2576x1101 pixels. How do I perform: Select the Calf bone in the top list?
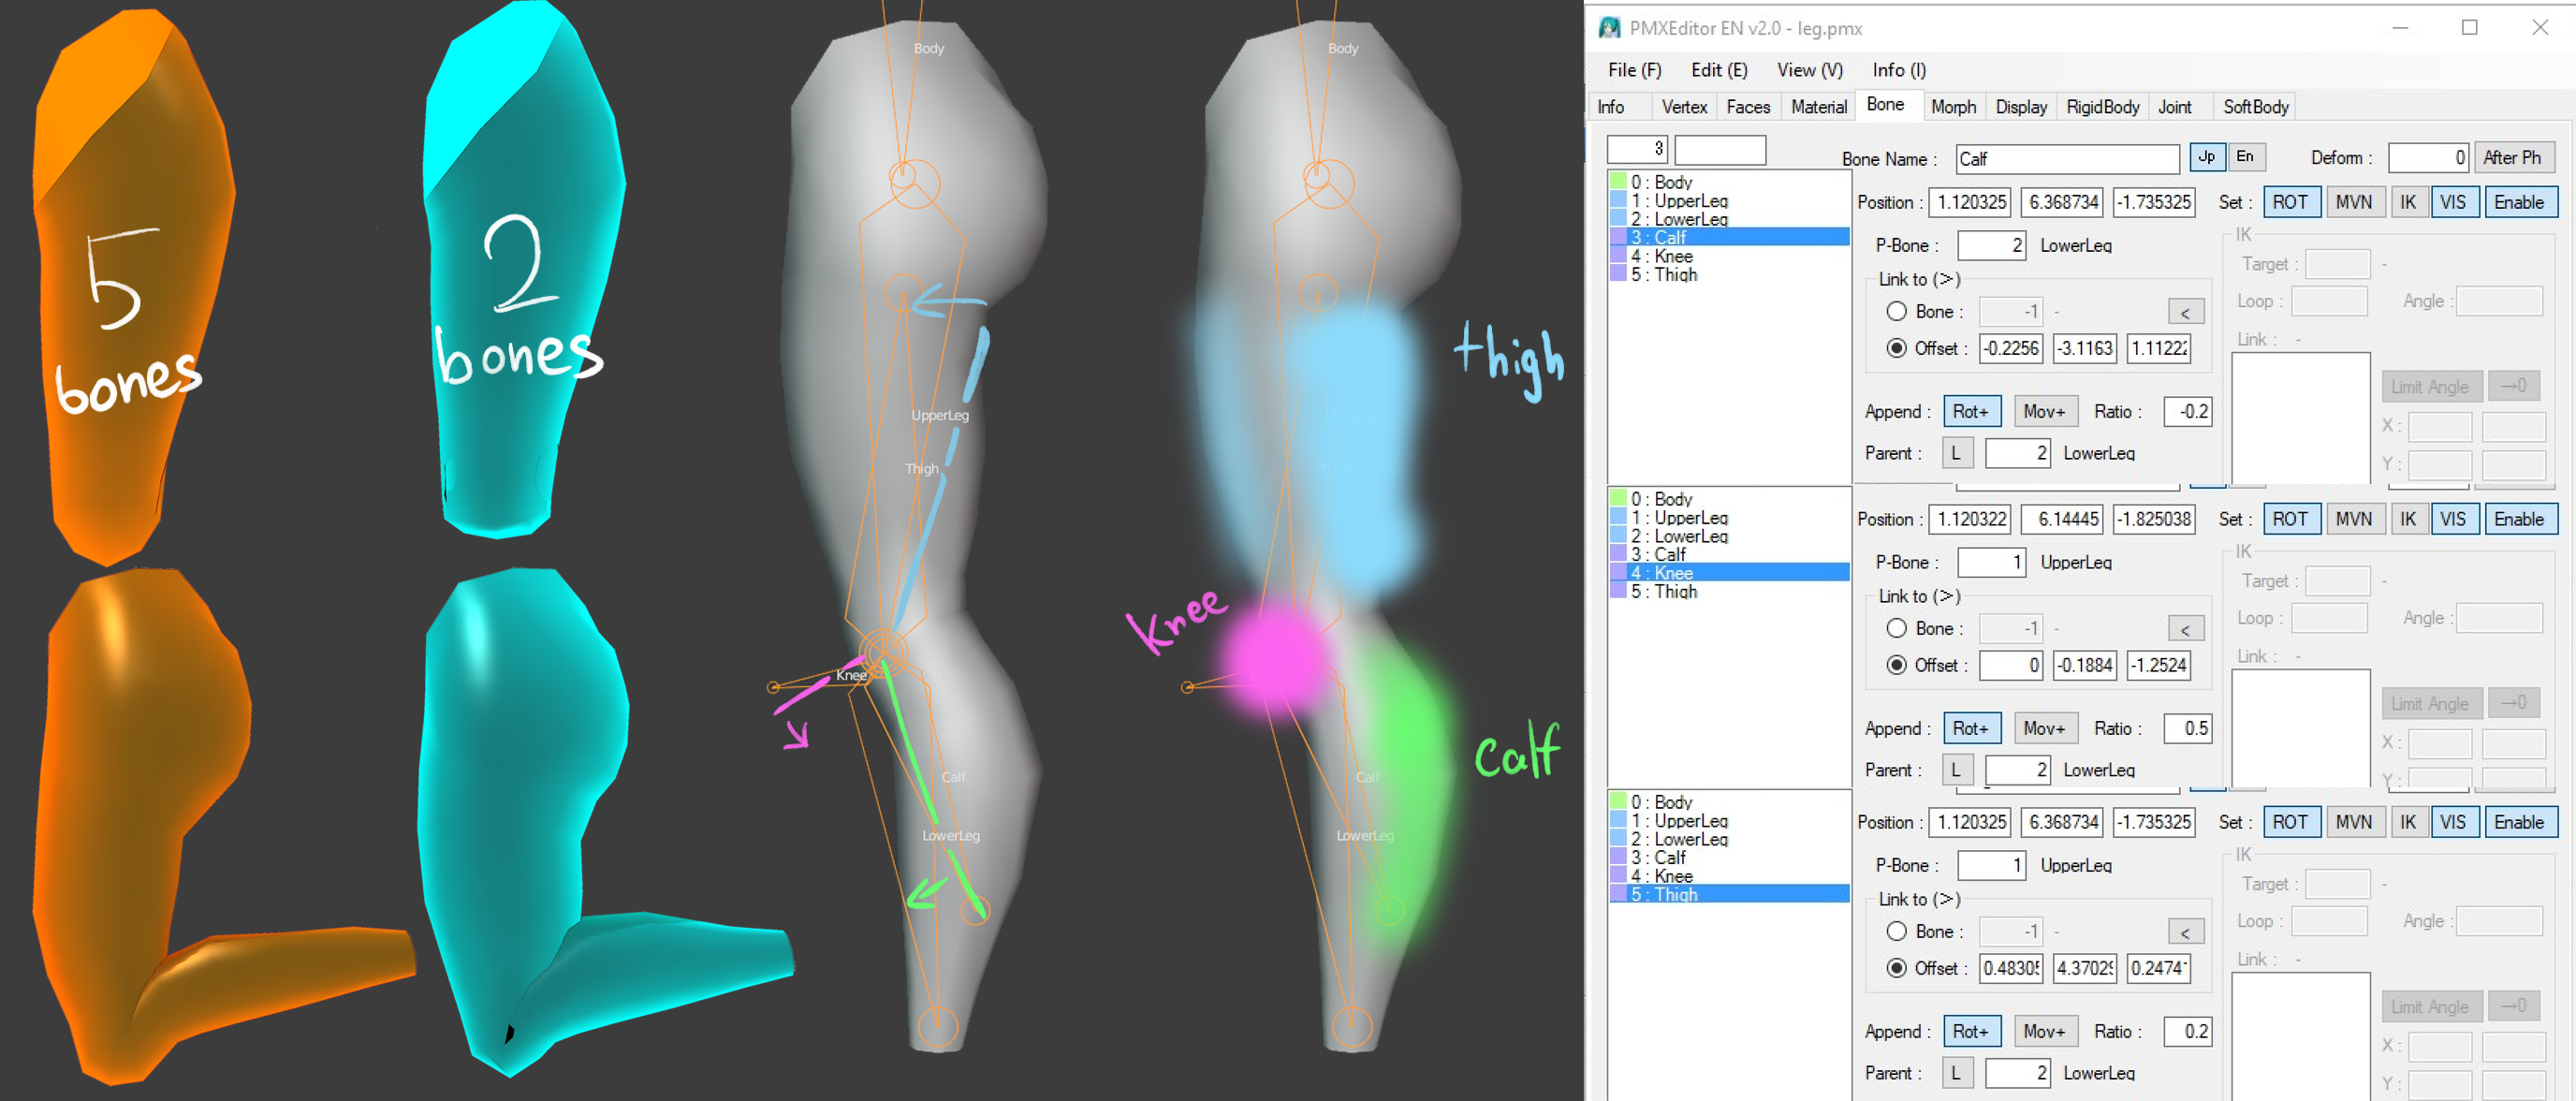click(x=1728, y=237)
